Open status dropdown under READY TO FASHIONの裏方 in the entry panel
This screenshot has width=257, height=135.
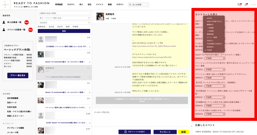point(215,58)
